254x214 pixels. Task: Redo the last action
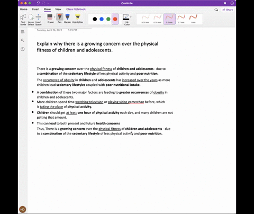(43, 3)
